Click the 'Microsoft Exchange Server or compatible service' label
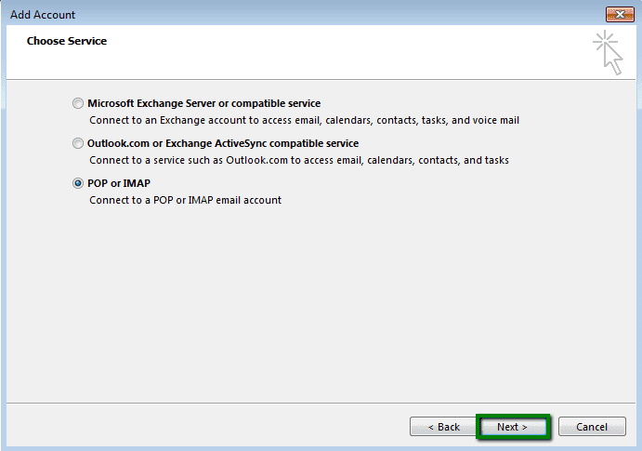 (203, 104)
